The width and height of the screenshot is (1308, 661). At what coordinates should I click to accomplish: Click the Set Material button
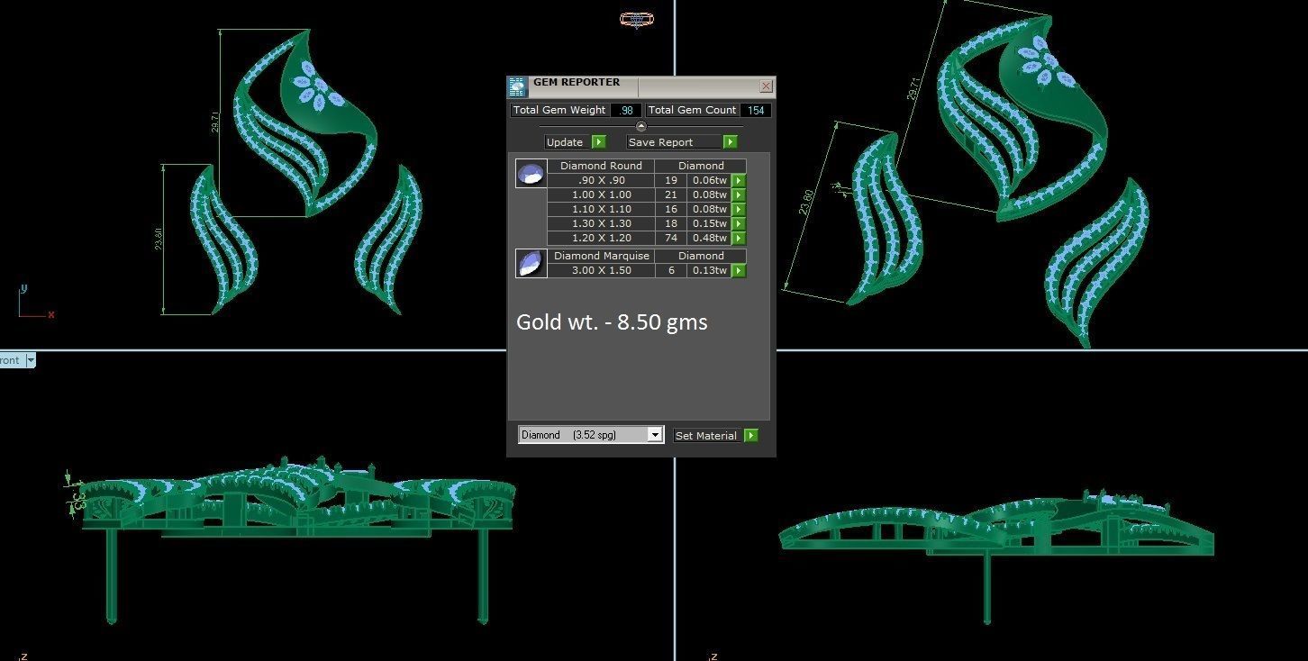[706, 435]
